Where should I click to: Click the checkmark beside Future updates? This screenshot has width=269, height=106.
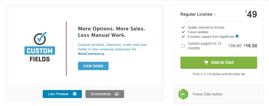(183, 32)
